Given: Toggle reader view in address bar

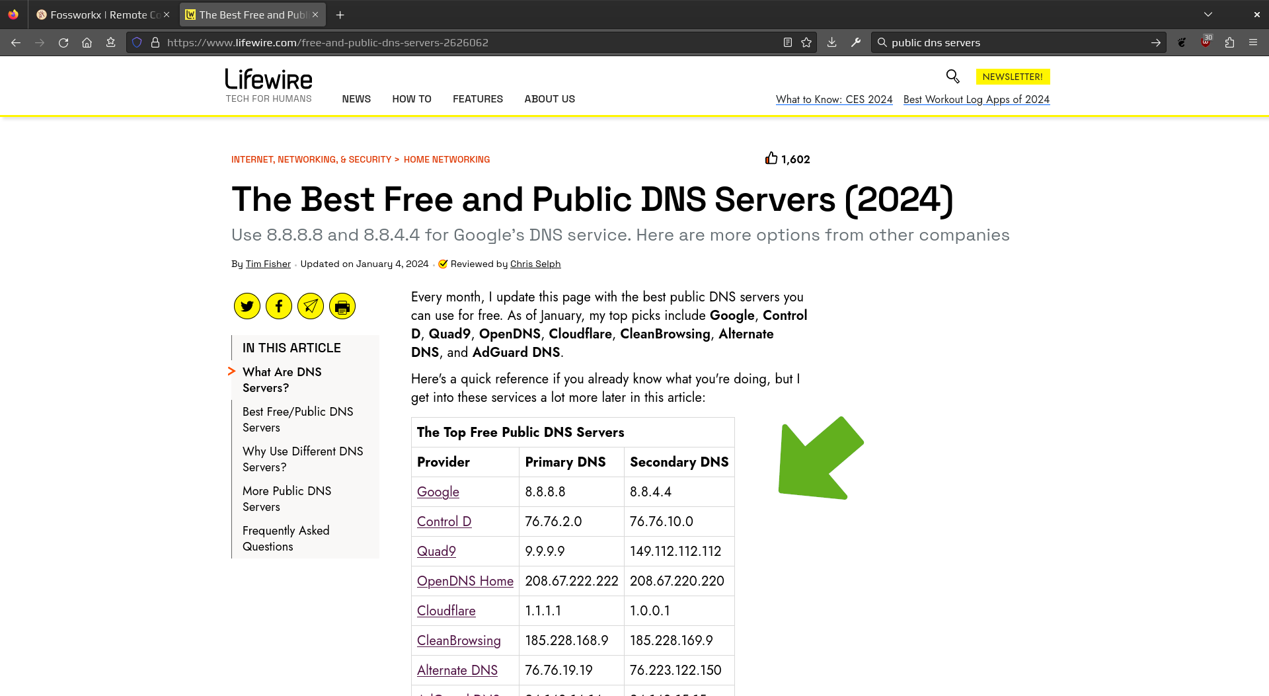Looking at the screenshot, I should [x=788, y=42].
